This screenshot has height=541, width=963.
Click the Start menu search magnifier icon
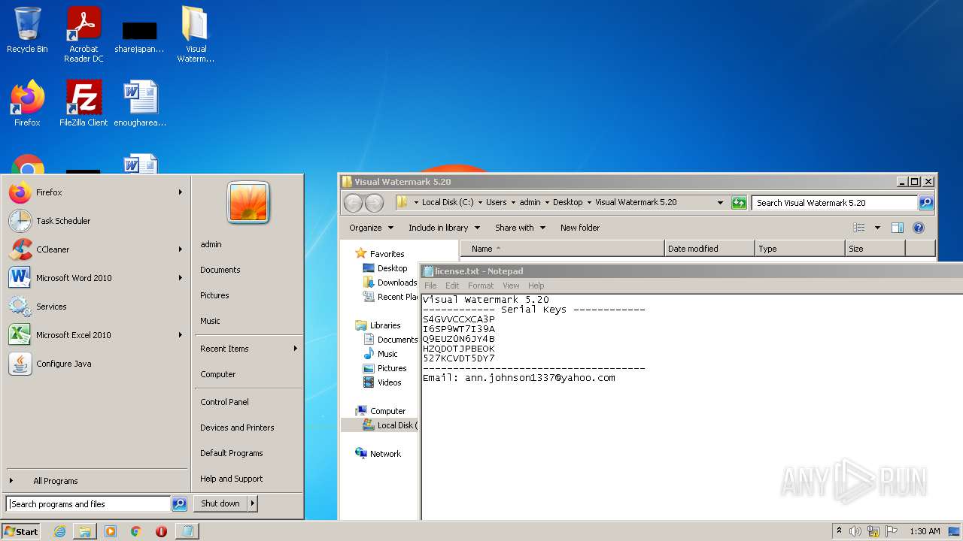coord(179,504)
